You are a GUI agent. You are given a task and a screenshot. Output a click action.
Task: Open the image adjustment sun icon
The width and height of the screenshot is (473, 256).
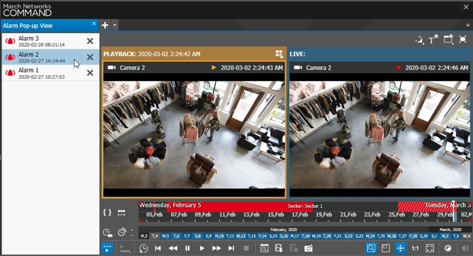tap(448, 249)
